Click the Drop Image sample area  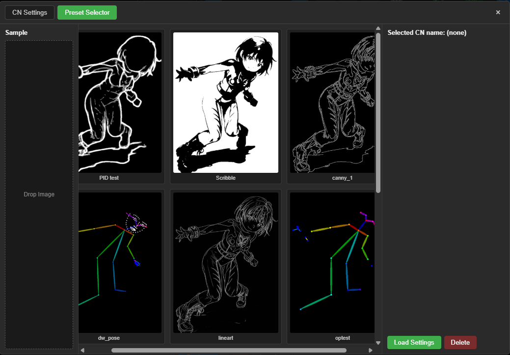point(39,194)
